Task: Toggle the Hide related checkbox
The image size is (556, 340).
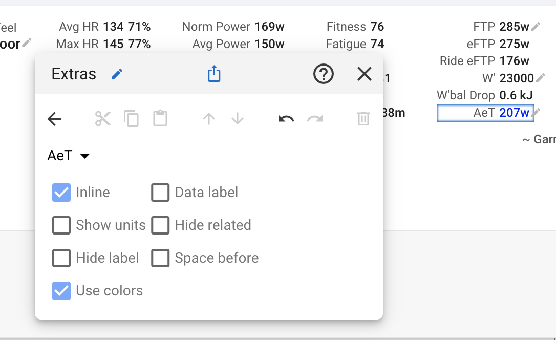Action: tap(160, 225)
